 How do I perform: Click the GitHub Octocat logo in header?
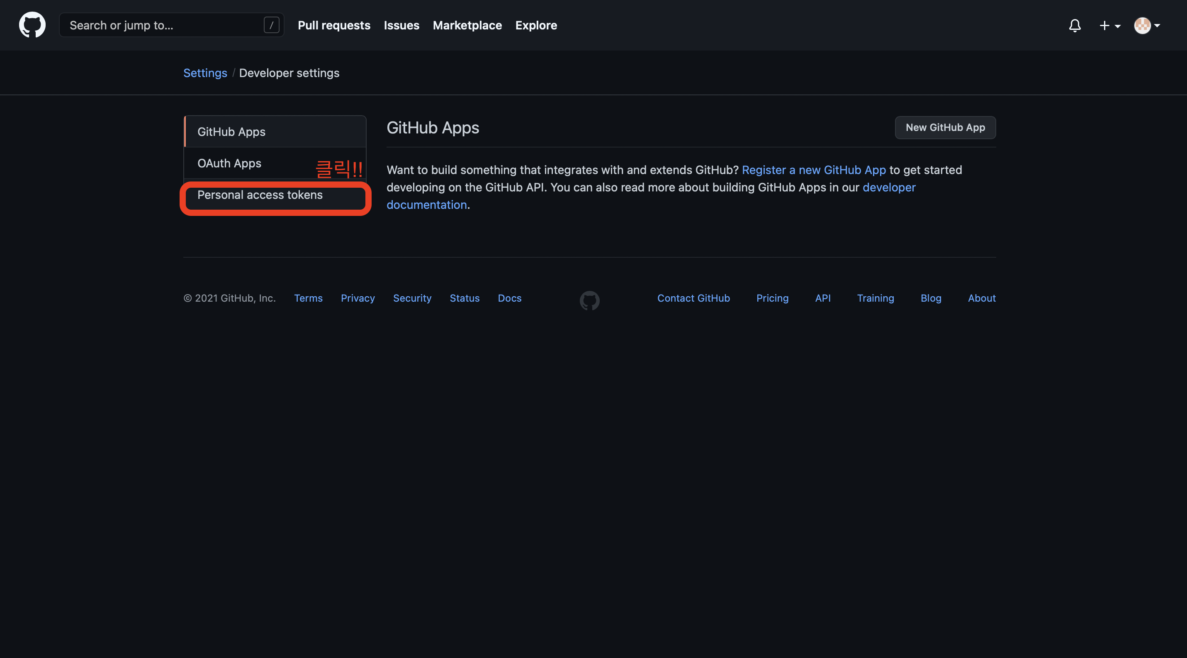point(32,25)
